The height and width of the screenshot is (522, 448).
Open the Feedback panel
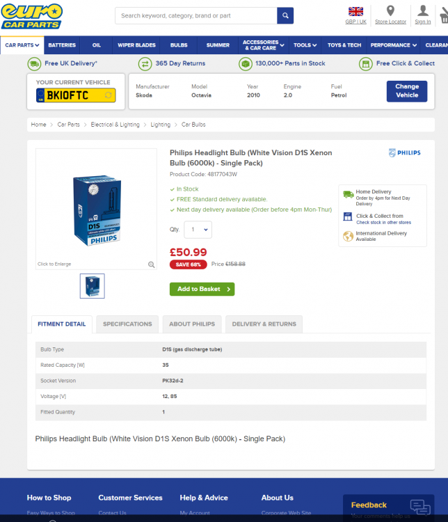click(388, 508)
